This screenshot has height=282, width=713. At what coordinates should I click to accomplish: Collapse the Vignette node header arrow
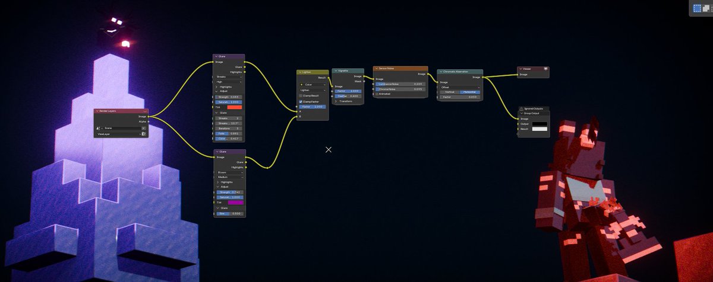(x=336, y=70)
